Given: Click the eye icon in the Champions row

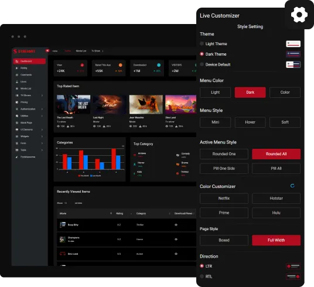Looking at the screenshot, I should 176,240.
